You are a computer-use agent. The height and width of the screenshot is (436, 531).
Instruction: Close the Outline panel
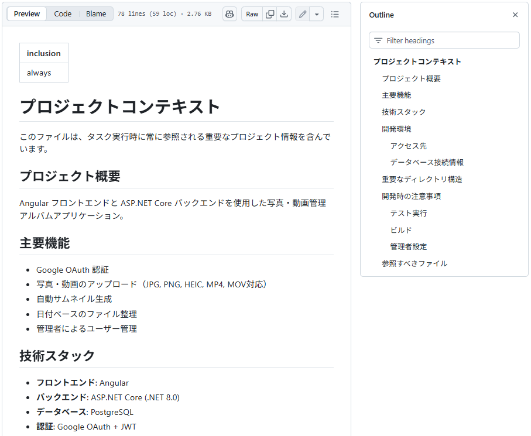pos(515,15)
